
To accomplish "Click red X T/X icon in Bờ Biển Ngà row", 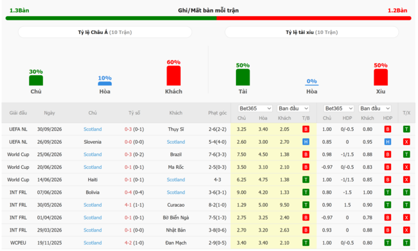I will point(406,218).
